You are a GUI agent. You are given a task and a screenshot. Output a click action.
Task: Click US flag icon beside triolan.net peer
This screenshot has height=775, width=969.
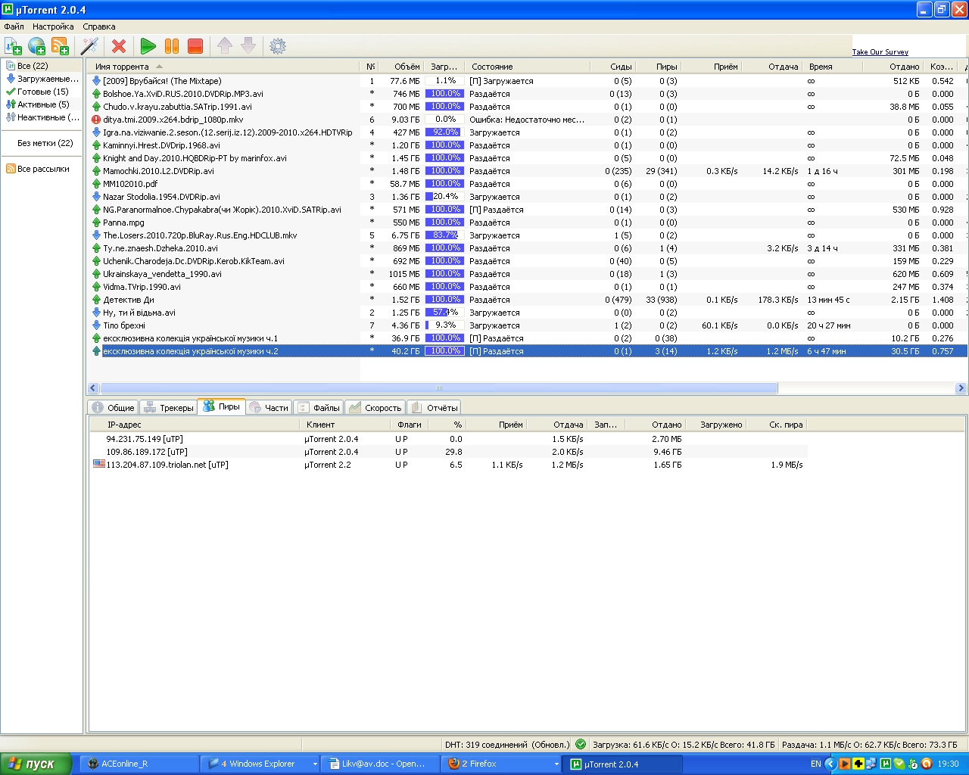point(98,464)
